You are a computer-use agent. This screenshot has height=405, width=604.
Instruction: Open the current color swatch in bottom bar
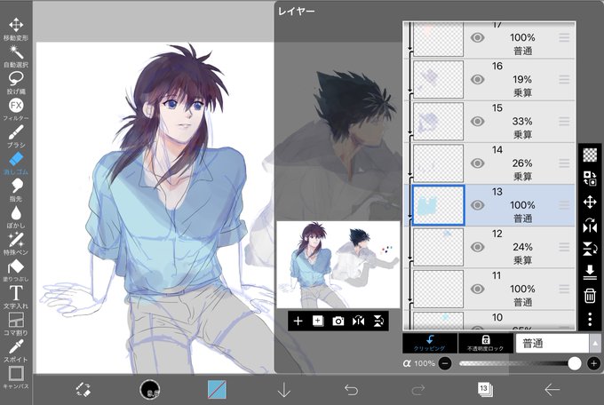click(217, 390)
